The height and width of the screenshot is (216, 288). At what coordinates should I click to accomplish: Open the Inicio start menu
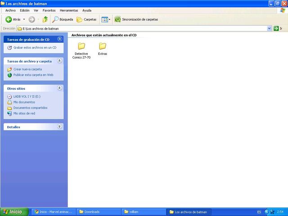click(x=14, y=212)
